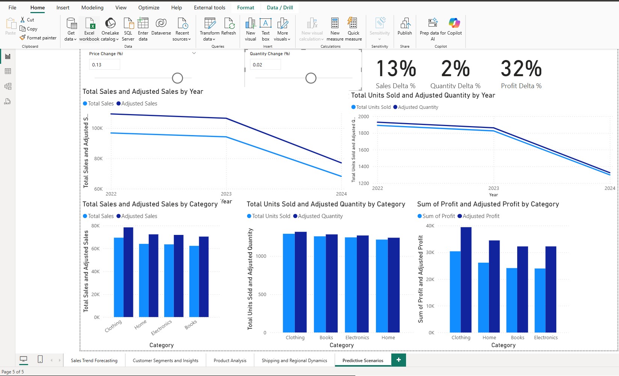
Task: Click the Format painter button
Action: [x=38, y=38]
